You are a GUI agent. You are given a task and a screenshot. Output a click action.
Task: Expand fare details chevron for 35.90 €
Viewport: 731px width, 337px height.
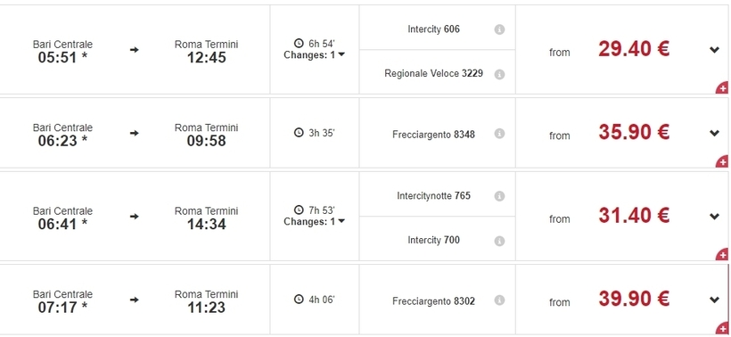[x=714, y=134]
